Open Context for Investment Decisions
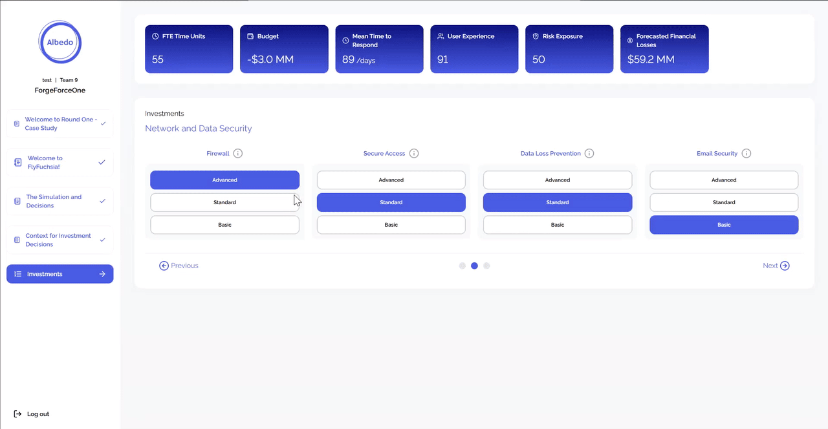 60,240
